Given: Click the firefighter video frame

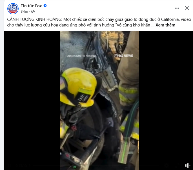Looking at the screenshot, I should coord(99,100).
